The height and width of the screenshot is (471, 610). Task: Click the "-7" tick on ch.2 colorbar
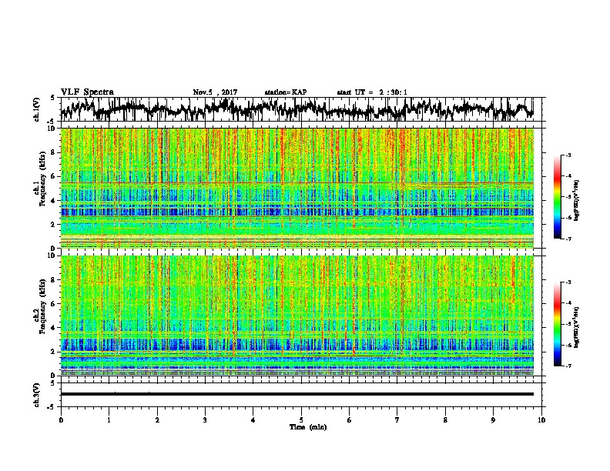click(568, 366)
